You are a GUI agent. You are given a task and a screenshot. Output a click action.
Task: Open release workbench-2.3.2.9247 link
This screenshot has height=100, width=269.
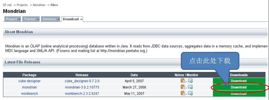(x=82, y=94)
